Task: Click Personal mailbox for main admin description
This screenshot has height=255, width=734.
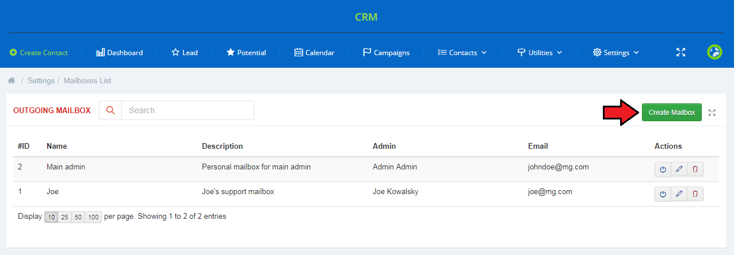Action: (257, 167)
